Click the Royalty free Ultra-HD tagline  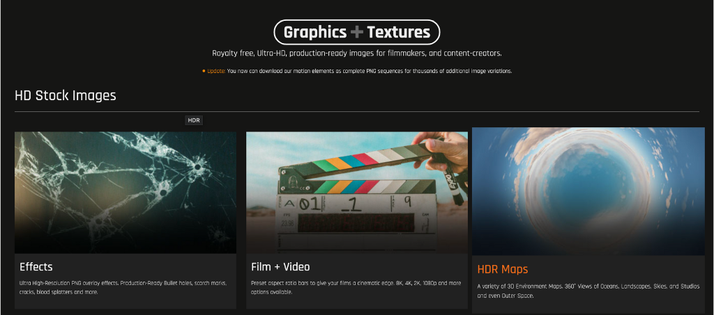tap(357, 53)
